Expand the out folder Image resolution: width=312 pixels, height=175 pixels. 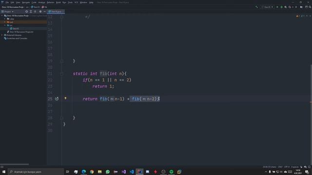pyautogui.click(x=5, y=22)
